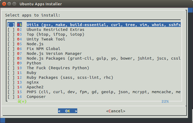Click The Fuck (Requires Python) label
Image resolution: width=193 pixels, height=123 pixels.
coord(58,68)
